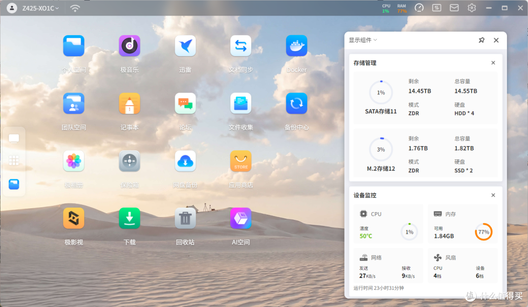
Task: Expand the 显示组件 widgets dropdown
Action: (x=363, y=40)
